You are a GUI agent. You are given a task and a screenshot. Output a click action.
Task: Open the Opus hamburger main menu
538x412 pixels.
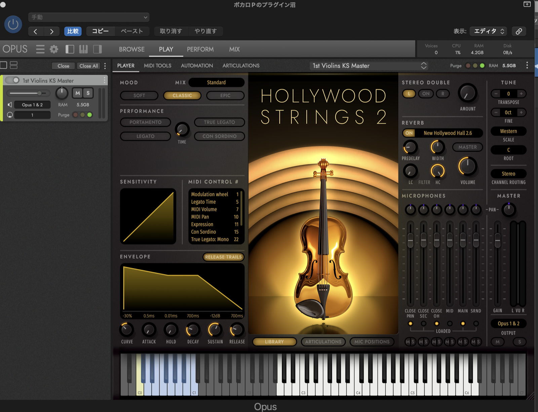coord(40,49)
